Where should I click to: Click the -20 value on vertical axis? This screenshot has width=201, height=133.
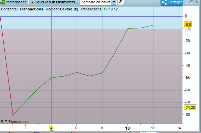pos(187,41)
